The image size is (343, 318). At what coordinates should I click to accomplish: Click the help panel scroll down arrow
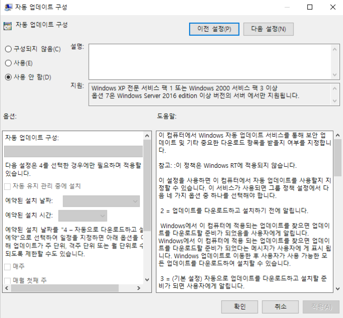(x=338, y=289)
